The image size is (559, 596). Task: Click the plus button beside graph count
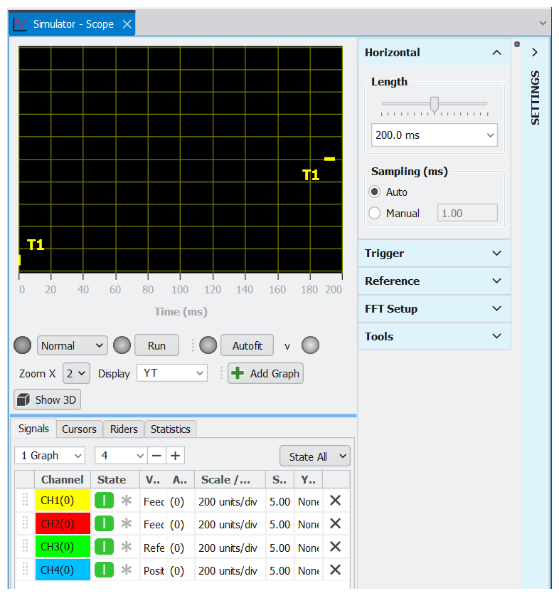coord(175,456)
